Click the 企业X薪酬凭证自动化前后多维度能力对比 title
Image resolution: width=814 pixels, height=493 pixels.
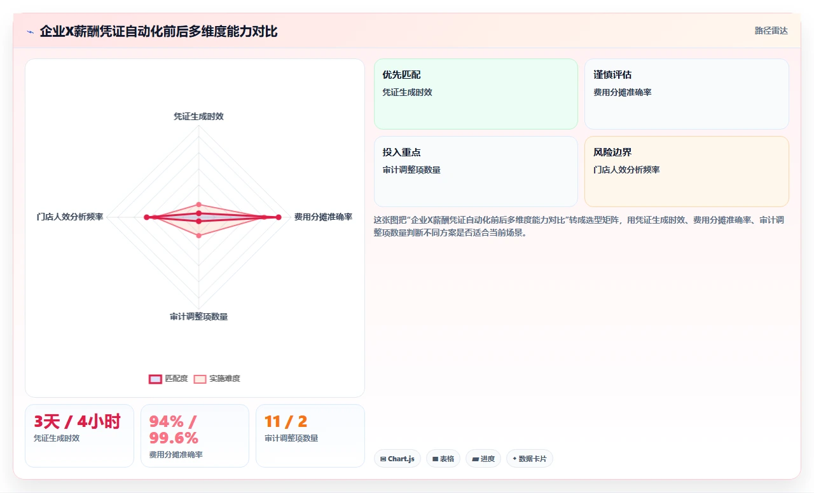point(158,31)
